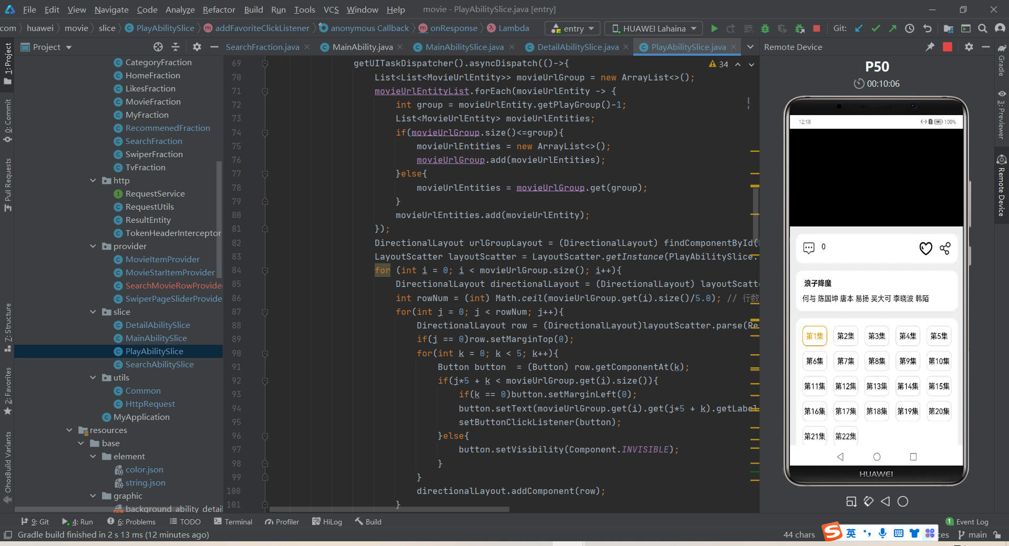1009x546 pixels.
Task: Click the Apply Changes and Restart icon
Action: [731, 28]
